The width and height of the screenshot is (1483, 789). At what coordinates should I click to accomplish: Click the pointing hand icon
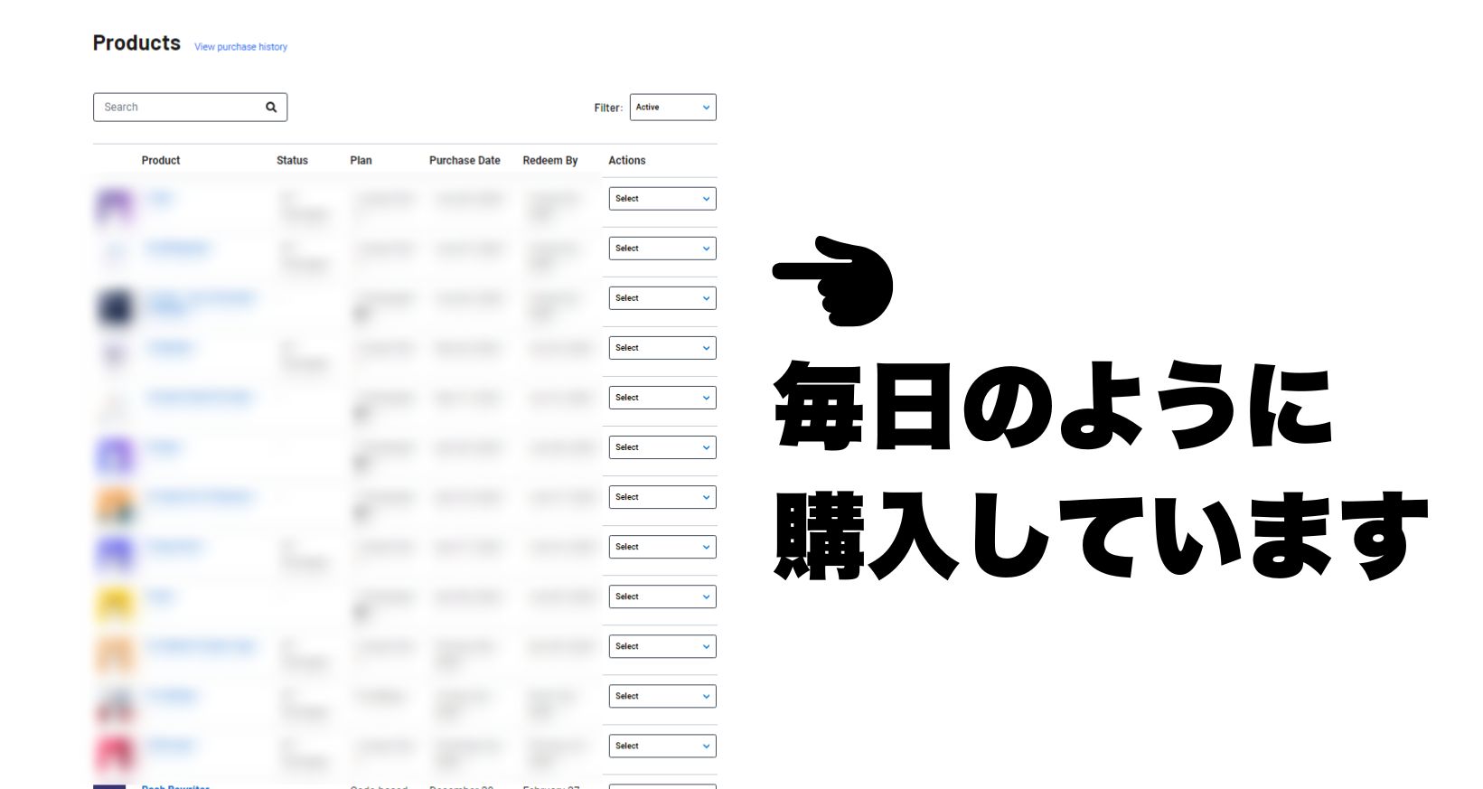pyautogui.click(x=833, y=281)
